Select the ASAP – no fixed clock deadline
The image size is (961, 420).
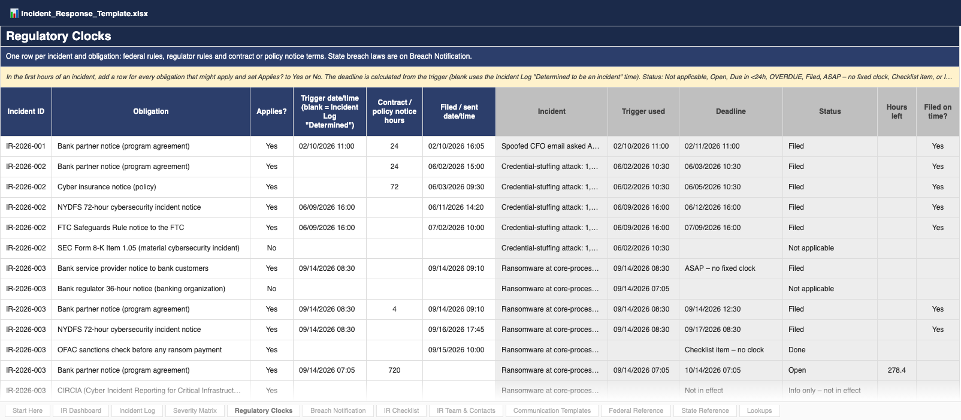[x=731, y=268]
